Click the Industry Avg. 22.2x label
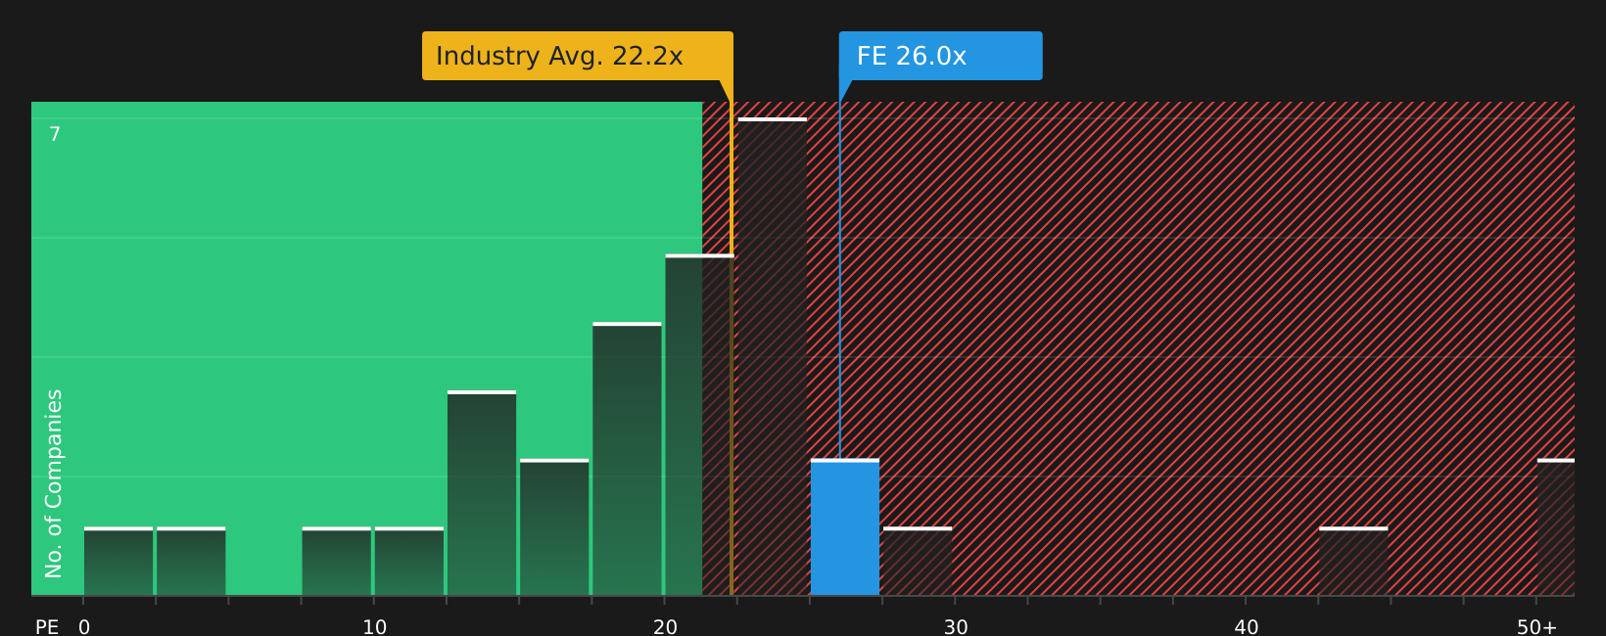This screenshot has height=636, width=1606. click(x=578, y=56)
